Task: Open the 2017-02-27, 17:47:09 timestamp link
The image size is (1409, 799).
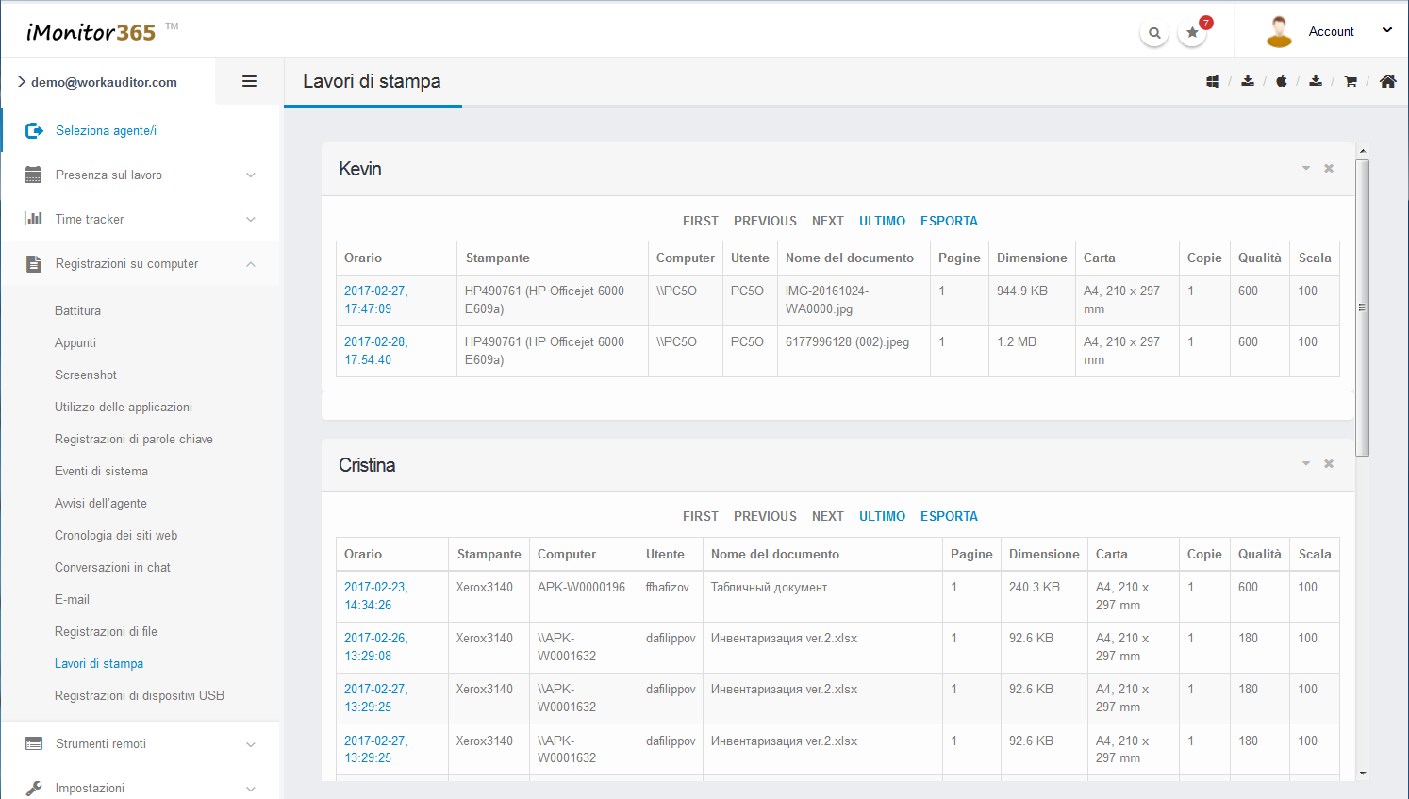Action: [x=375, y=300]
